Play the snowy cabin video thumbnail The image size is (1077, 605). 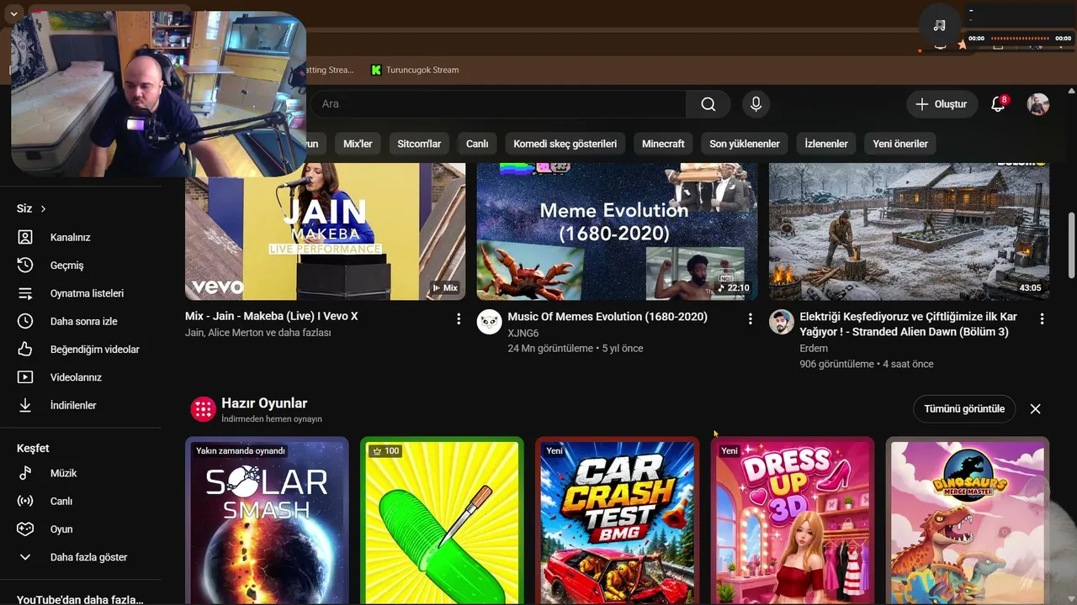pyautogui.click(x=909, y=231)
